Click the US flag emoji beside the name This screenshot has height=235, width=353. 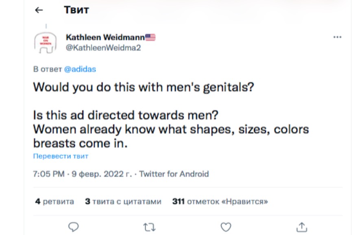(150, 37)
